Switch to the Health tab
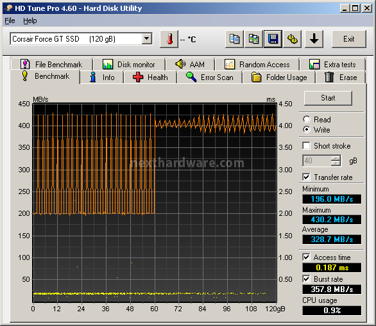 (150, 77)
